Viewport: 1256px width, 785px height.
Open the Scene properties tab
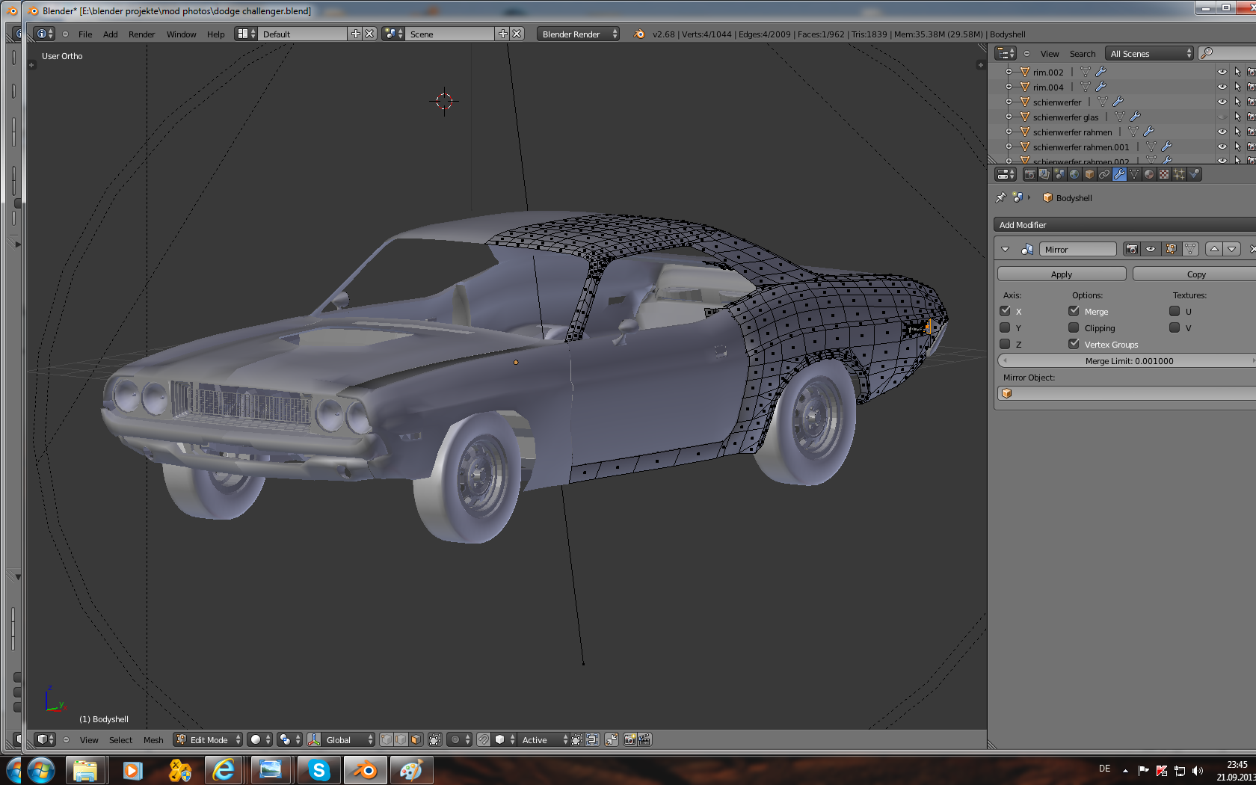click(1059, 174)
